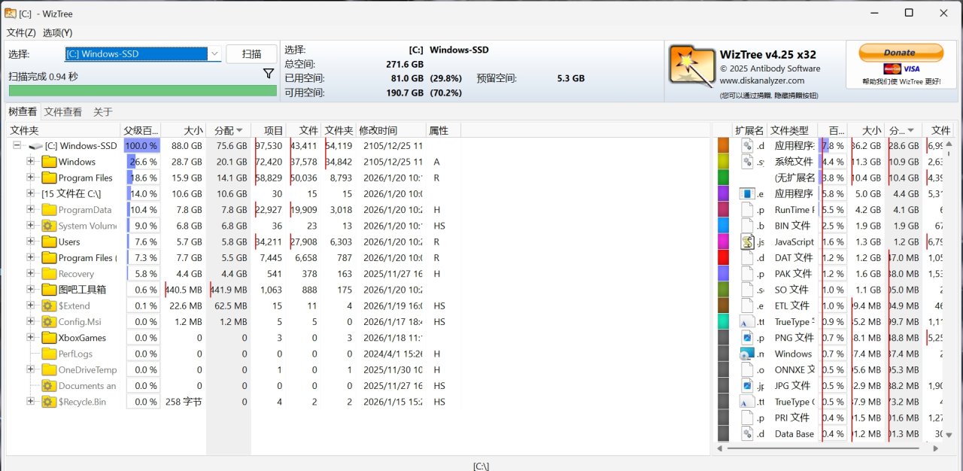This screenshot has height=471, width=963.
Task: Switch to the 树查看 tab
Action: [23, 111]
